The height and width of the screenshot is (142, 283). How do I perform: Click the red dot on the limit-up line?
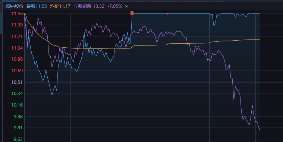tap(168, 14)
